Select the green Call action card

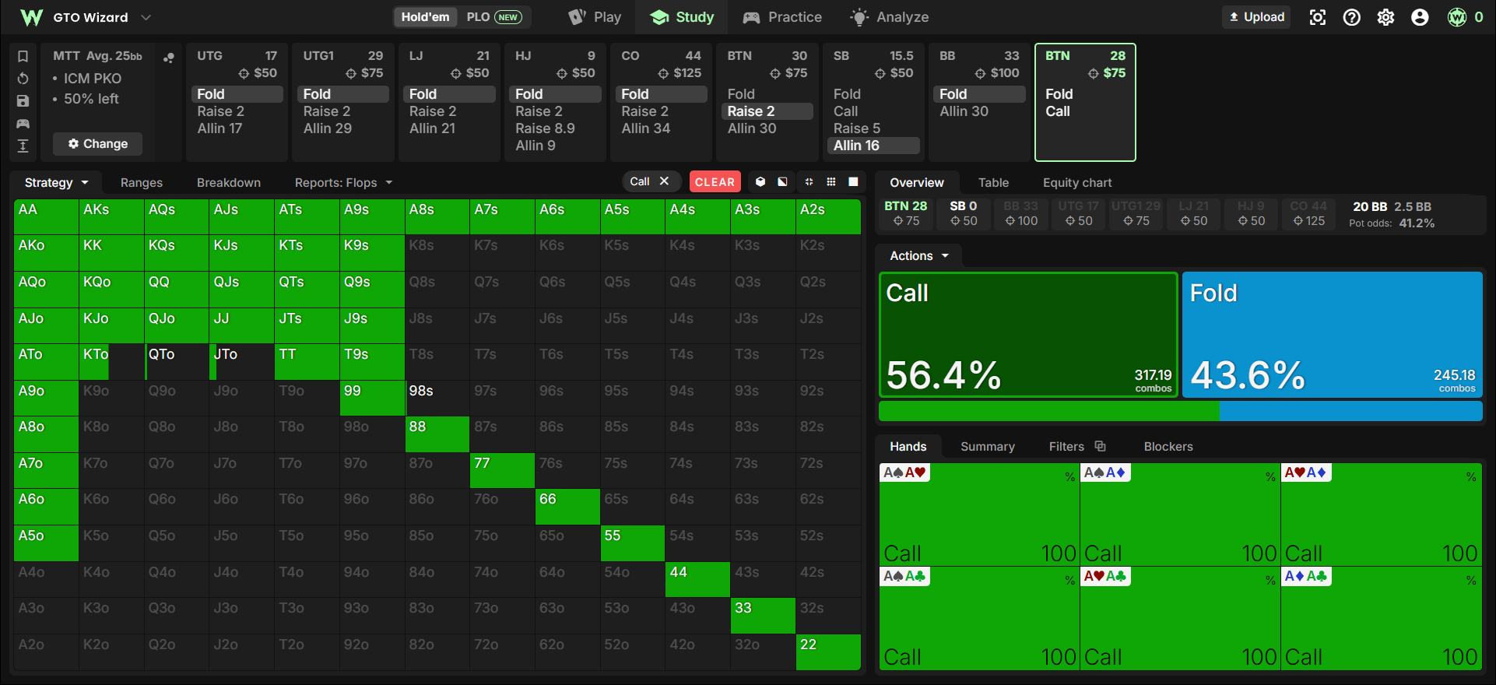click(x=1028, y=335)
